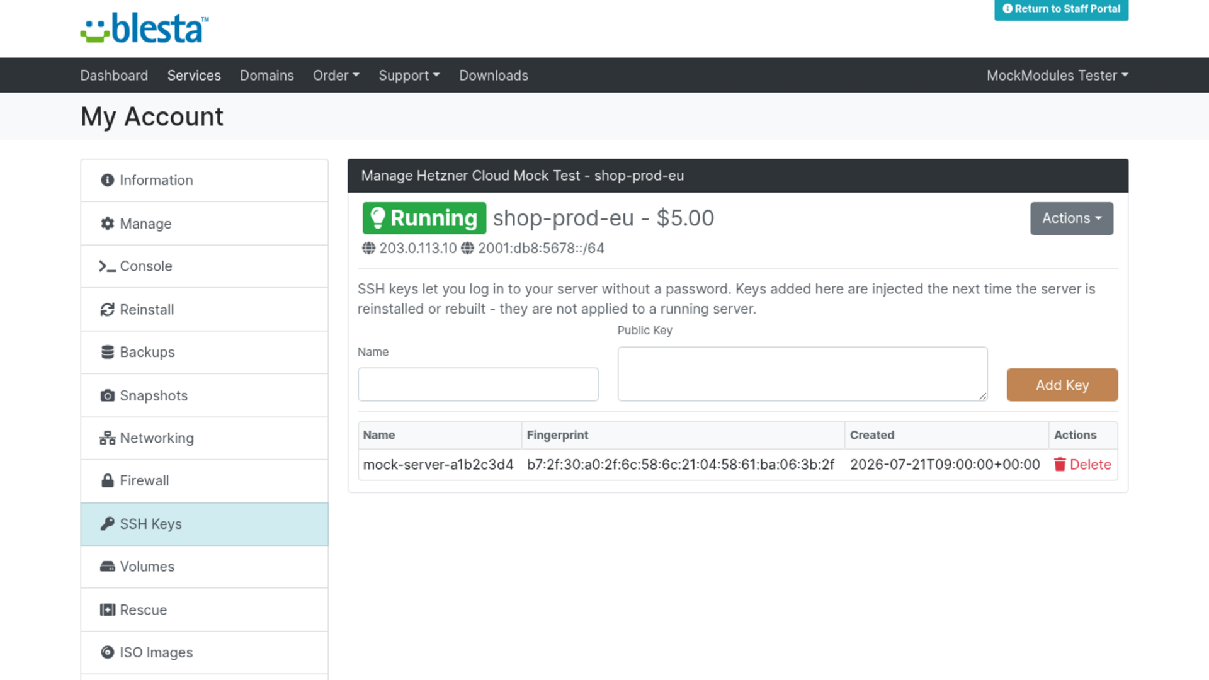Click the Networking topology icon
1209x680 pixels.
pos(108,438)
